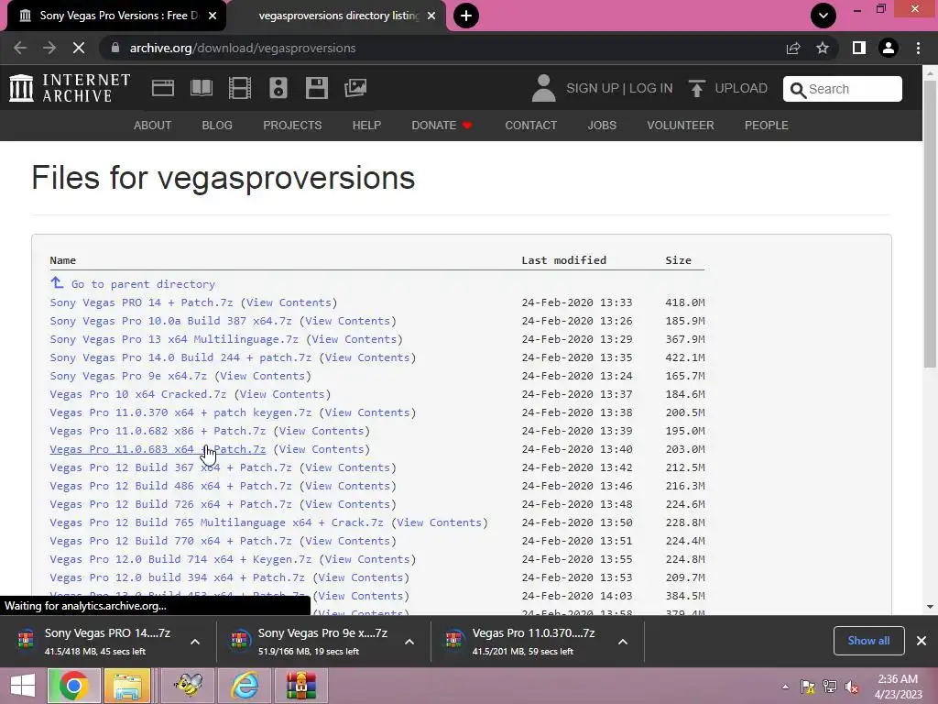Click the page vertical scrollbar thumb

930,225
